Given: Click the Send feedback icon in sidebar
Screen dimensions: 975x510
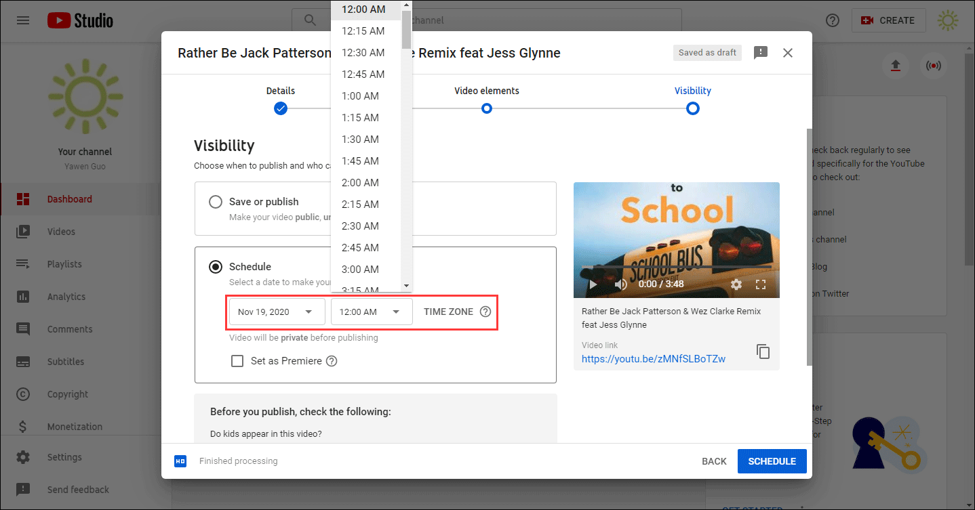Looking at the screenshot, I should 23,490.
